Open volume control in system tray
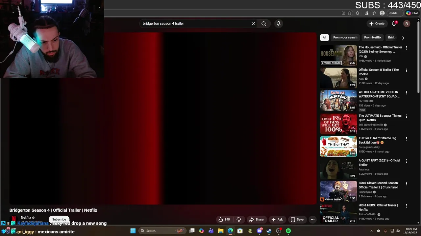This screenshot has width=421, height=236. (397, 231)
